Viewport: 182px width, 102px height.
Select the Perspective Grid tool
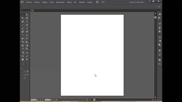27,42
